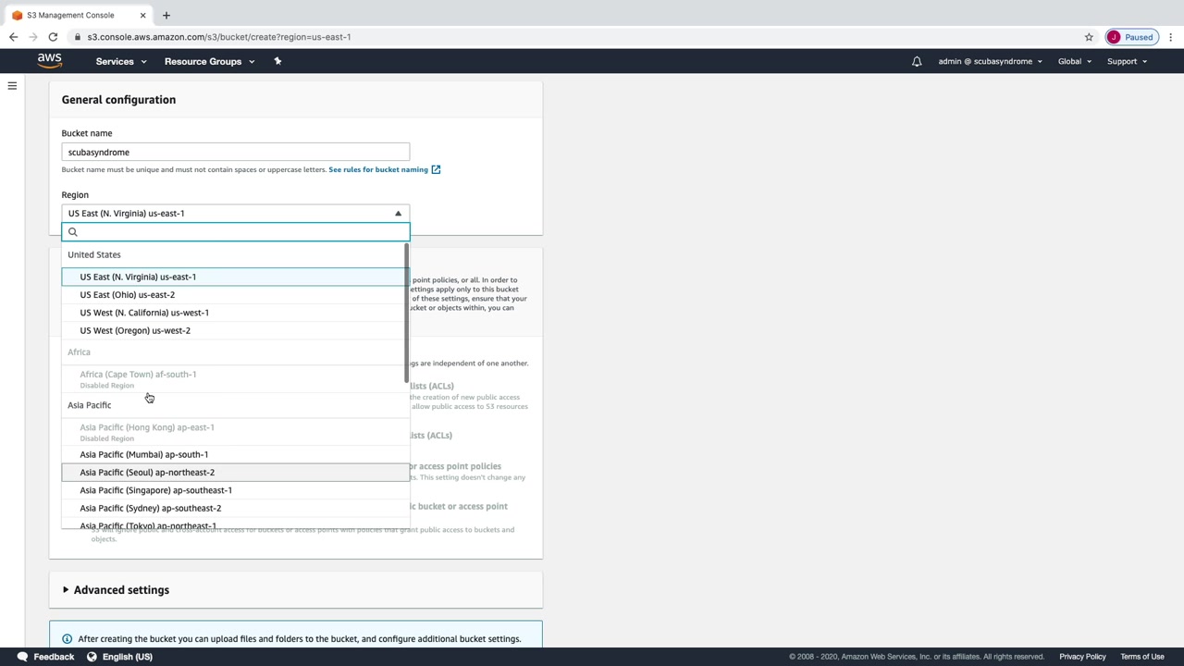
Task: Select the S3 Management Console browser tab
Action: click(x=79, y=15)
